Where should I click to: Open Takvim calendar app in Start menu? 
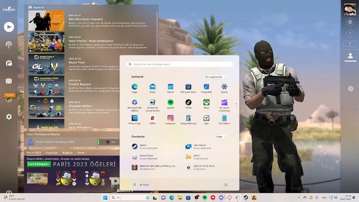(x=171, y=88)
